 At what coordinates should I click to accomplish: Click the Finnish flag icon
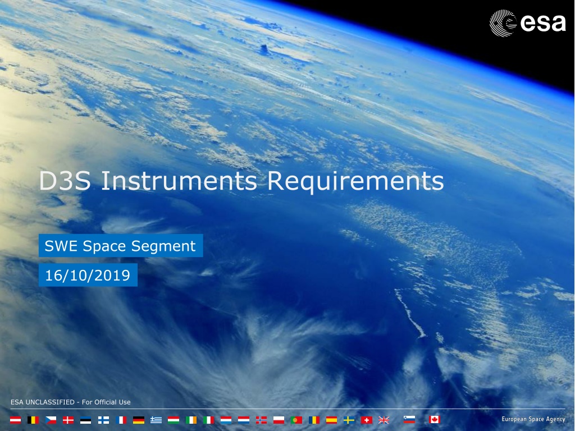(x=103, y=420)
